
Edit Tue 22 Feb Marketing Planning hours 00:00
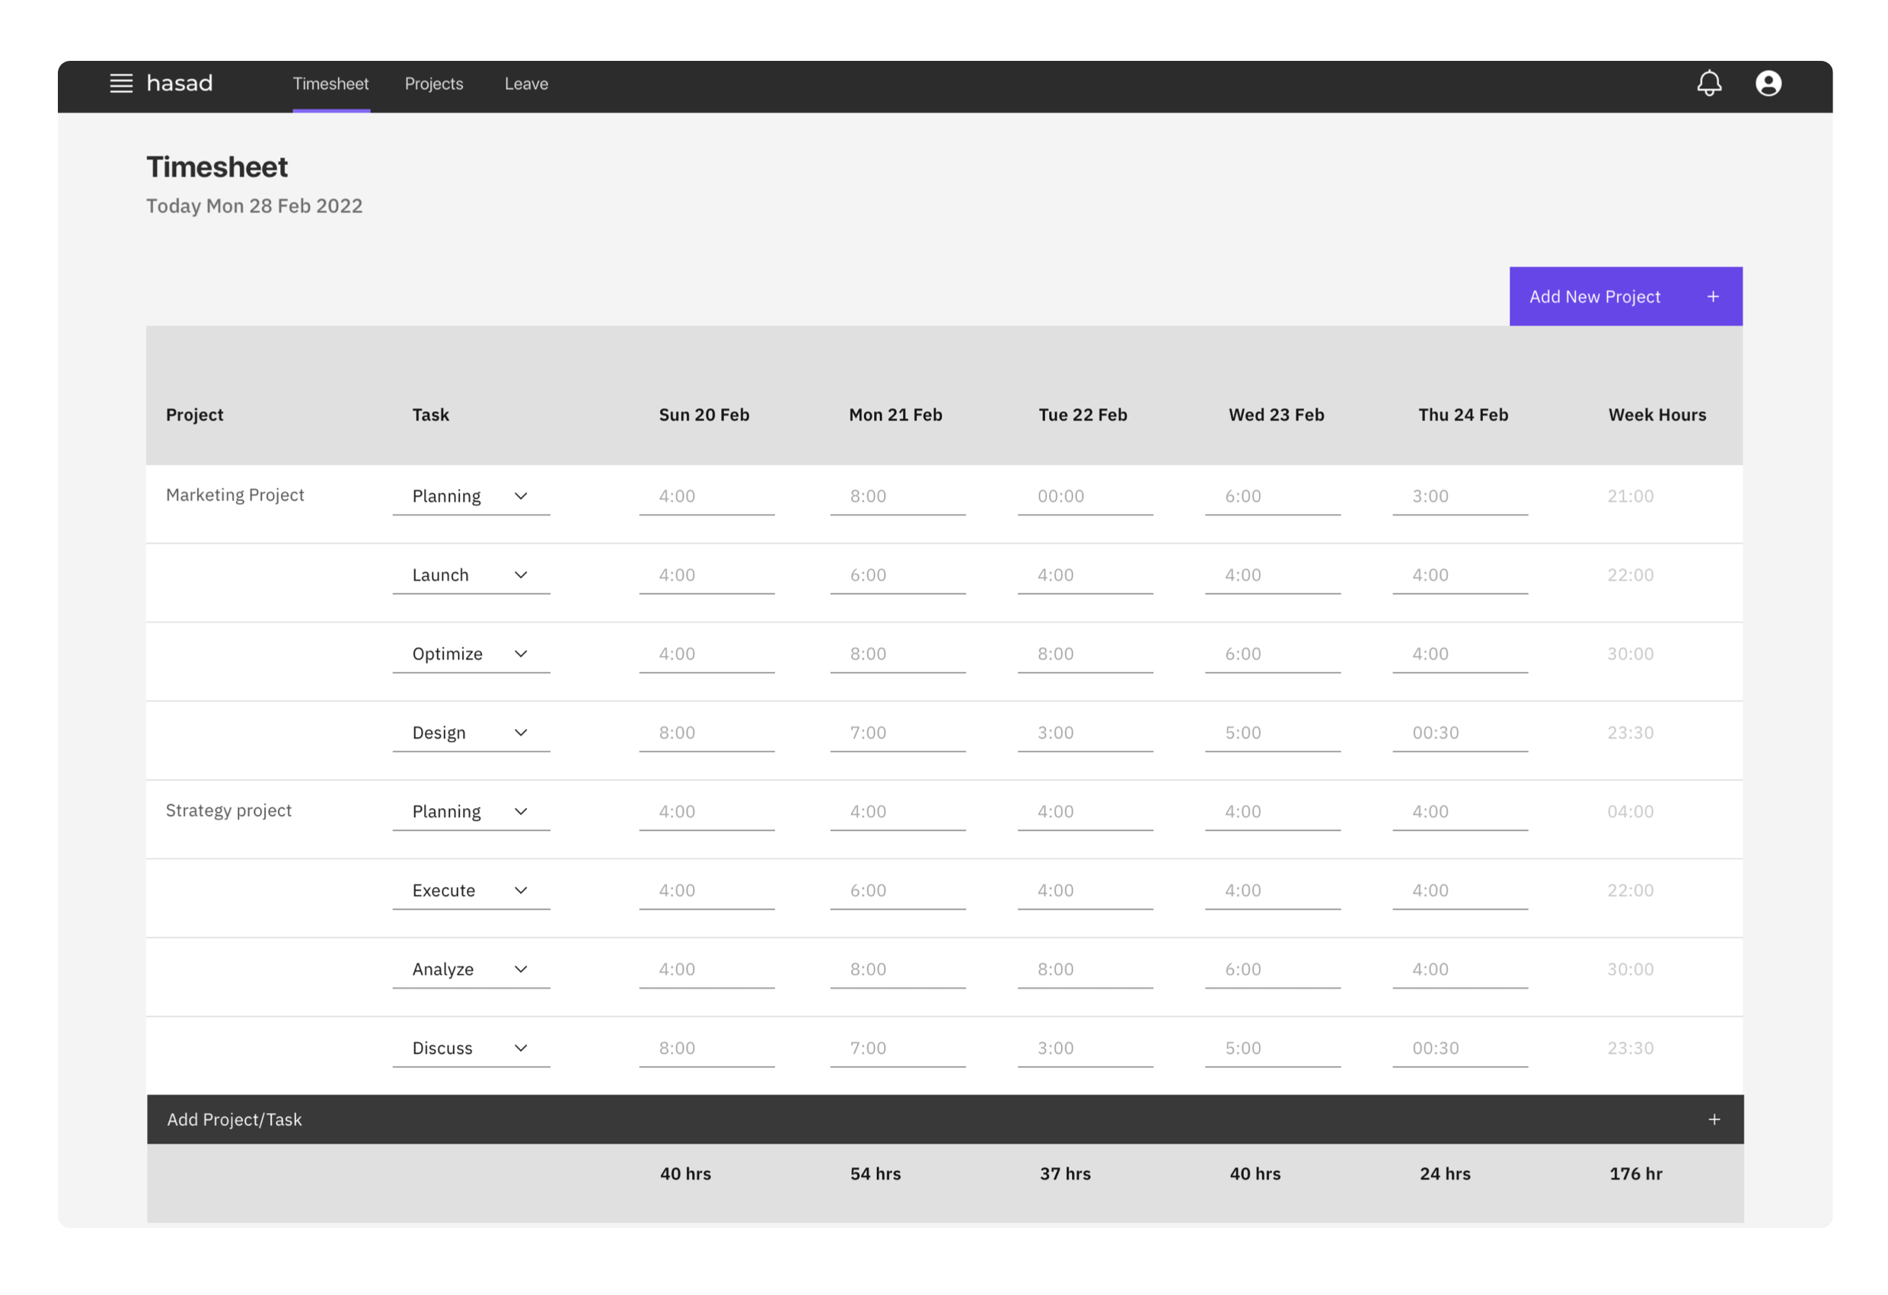(1084, 496)
